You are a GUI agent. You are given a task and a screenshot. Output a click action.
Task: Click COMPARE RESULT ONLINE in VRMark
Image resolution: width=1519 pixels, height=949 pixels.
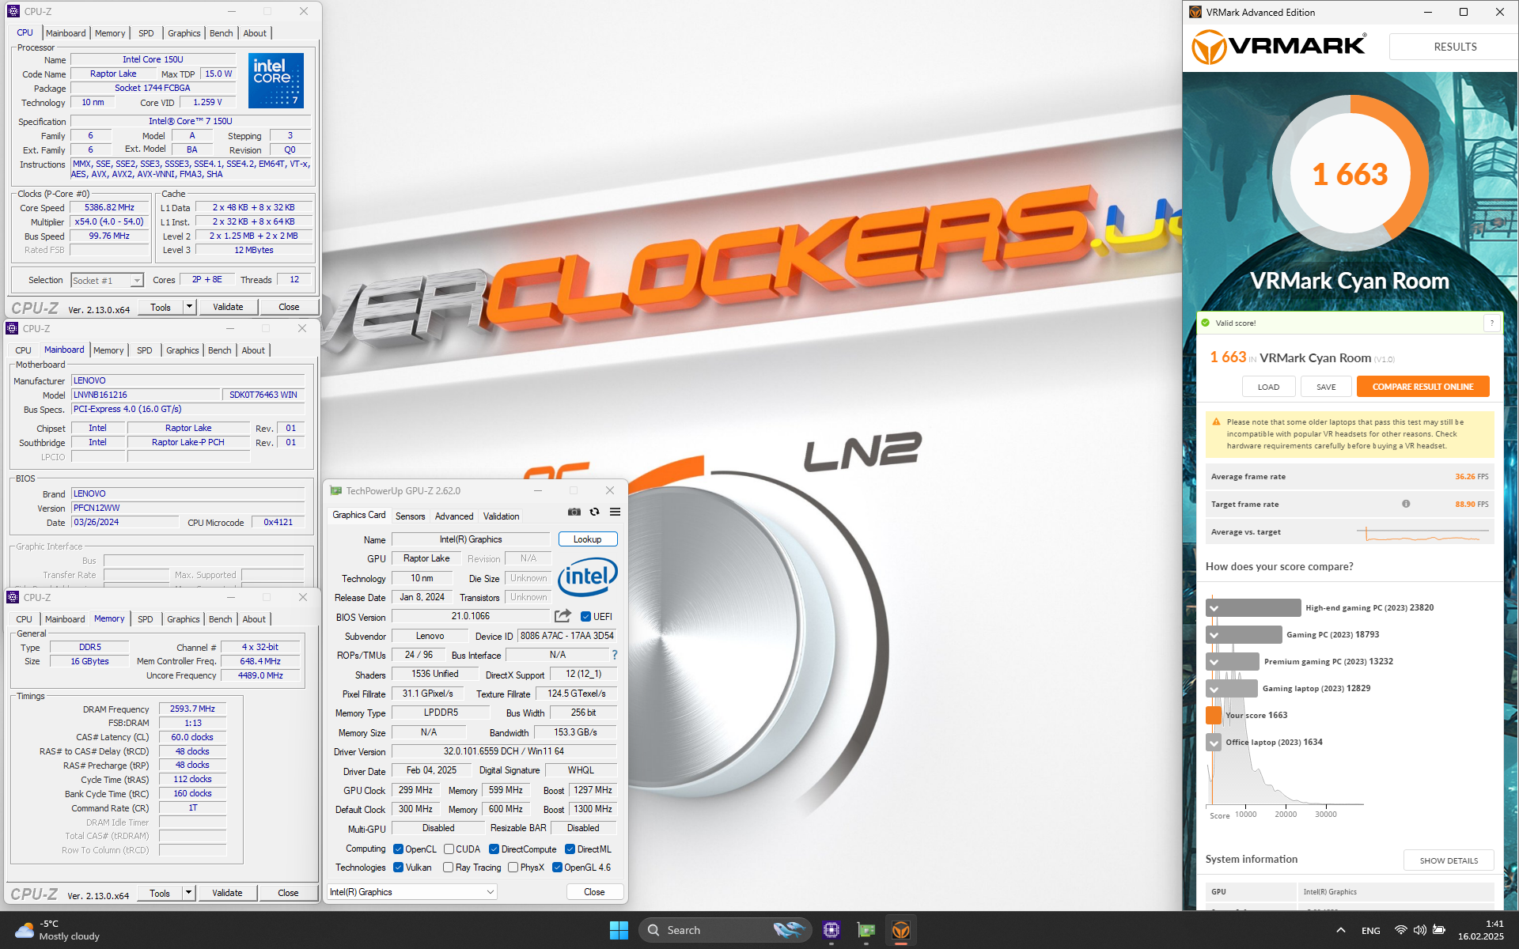[x=1422, y=387]
